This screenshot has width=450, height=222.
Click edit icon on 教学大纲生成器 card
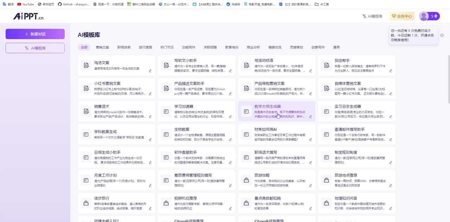tap(310, 117)
